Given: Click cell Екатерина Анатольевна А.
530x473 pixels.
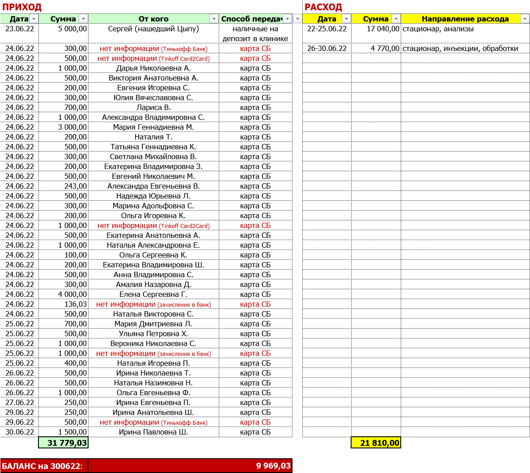Looking at the screenshot, I should click(x=153, y=235).
